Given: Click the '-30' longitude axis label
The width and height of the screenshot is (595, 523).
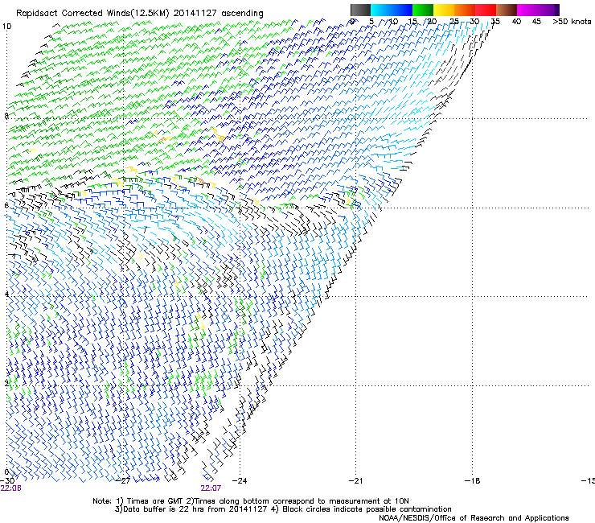Looking at the screenshot, I should click(7, 480).
